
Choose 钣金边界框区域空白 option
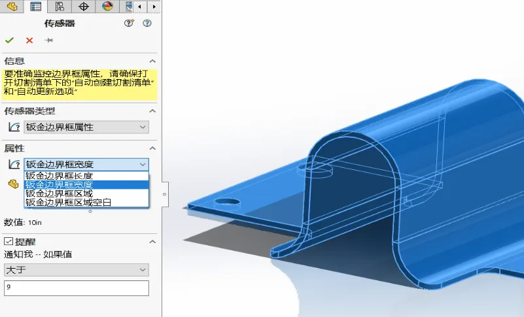point(86,203)
